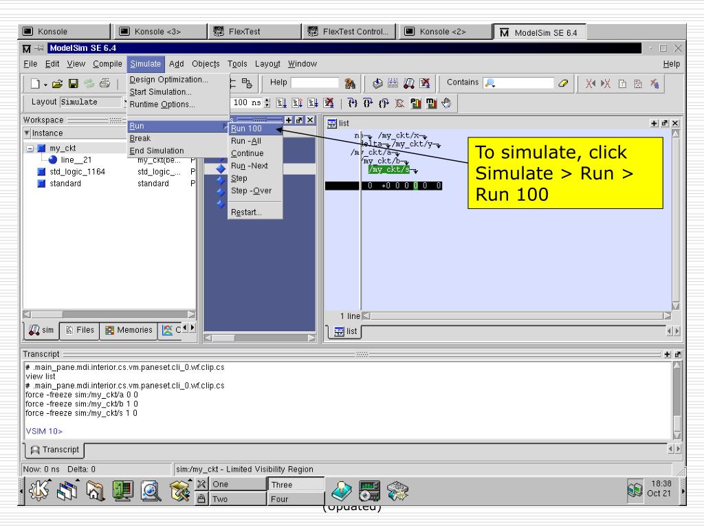
Task: Click the lock screen icon on taskbar
Action: pos(201,498)
